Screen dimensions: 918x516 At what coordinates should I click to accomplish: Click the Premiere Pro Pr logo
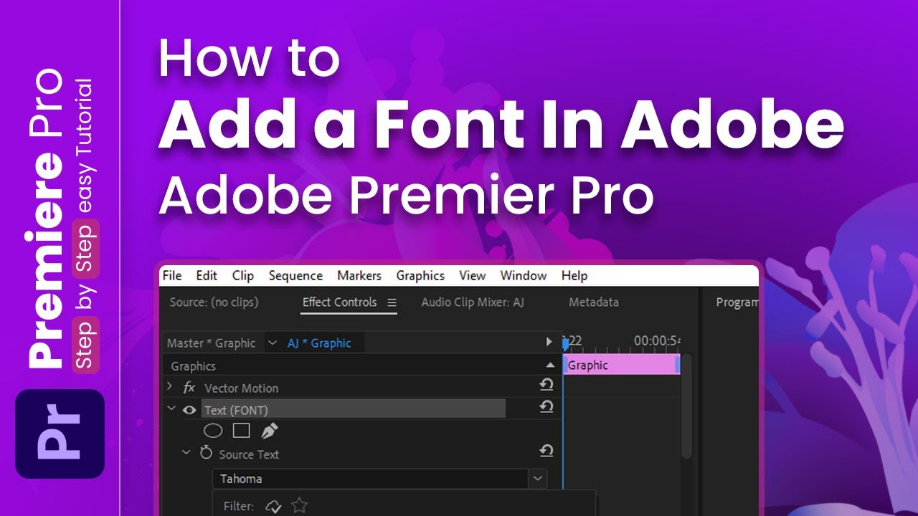pos(60,434)
